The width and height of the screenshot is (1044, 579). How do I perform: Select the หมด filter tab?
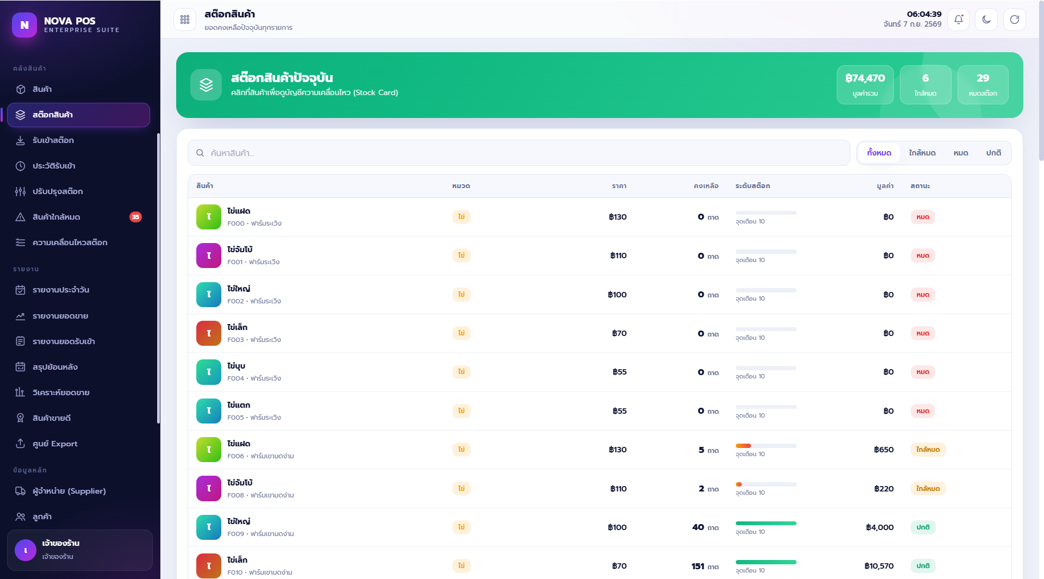pyautogui.click(x=961, y=153)
